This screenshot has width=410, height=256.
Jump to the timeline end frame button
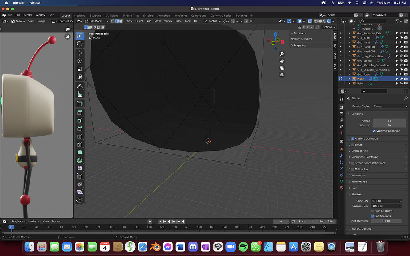click(183, 222)
